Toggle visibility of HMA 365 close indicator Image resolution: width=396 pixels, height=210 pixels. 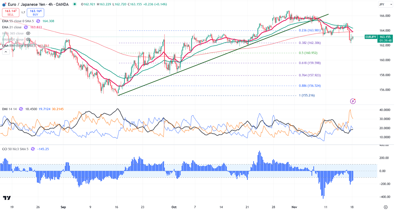click(x=28, y=33)
